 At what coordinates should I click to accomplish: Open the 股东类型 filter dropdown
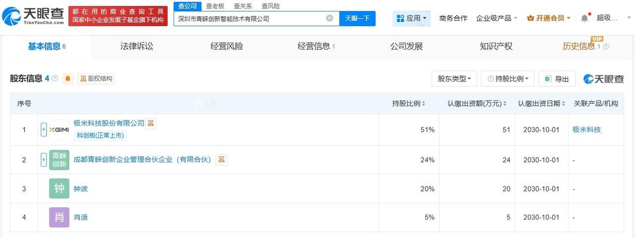(x=454, y=79)
